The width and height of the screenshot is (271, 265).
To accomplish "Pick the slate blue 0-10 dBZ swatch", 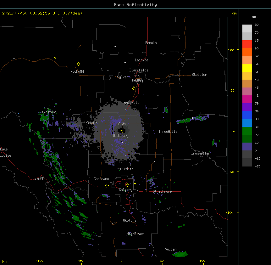I will click(247, 147).
